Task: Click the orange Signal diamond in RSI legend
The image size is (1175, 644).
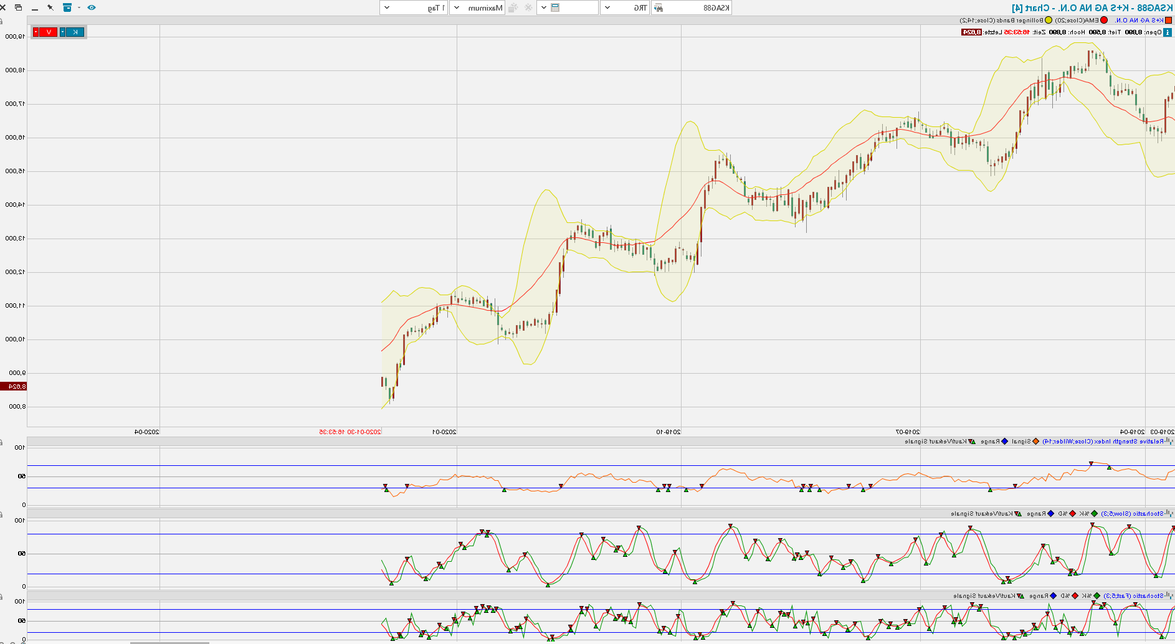Action: click(x=1036, y=442)
